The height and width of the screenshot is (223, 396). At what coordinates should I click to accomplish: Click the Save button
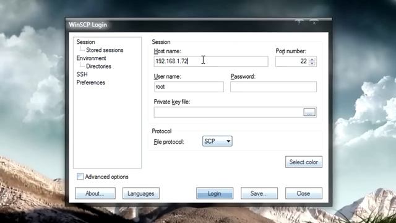coord(259,193)
